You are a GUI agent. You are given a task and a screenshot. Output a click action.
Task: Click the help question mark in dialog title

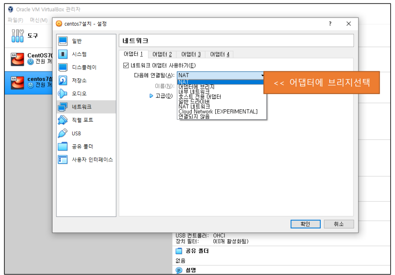click(x=330, y=23)
